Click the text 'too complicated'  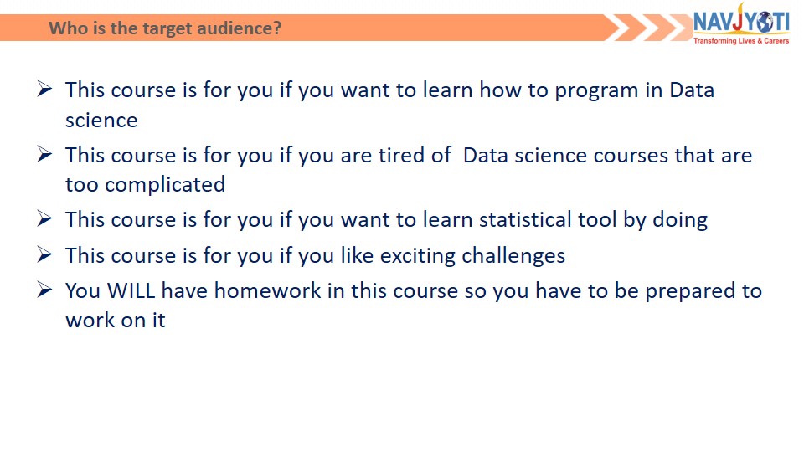coord(145,184)
